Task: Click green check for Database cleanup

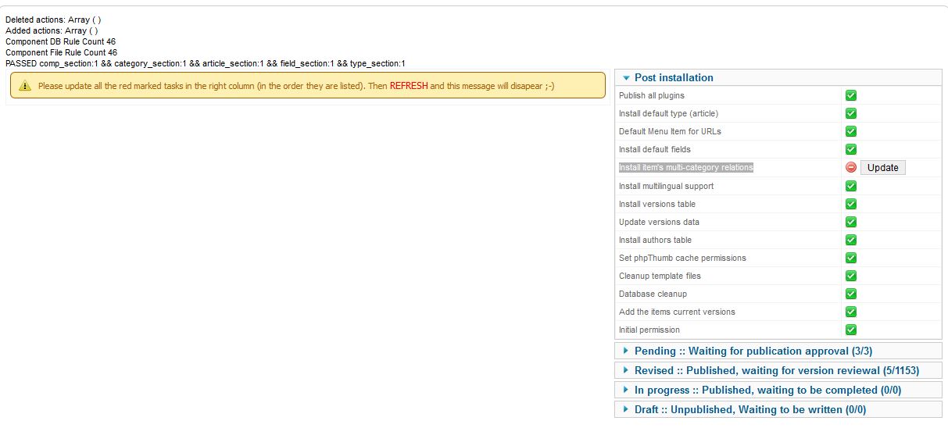Action: [x=851, y=294]
